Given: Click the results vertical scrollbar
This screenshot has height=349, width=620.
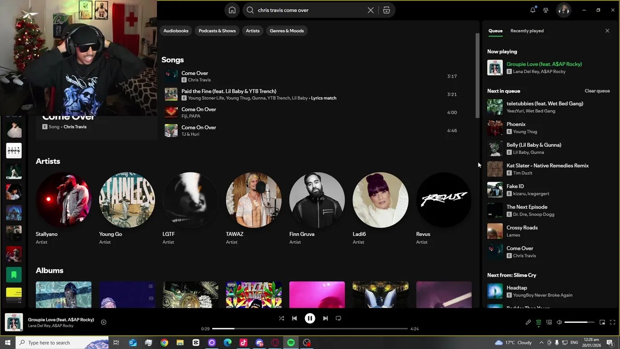Looking at the screenshot, I should [478, 75].
